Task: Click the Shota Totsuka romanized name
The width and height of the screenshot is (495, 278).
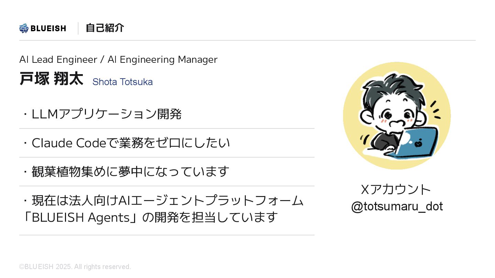Action: (x=122, y=82)
